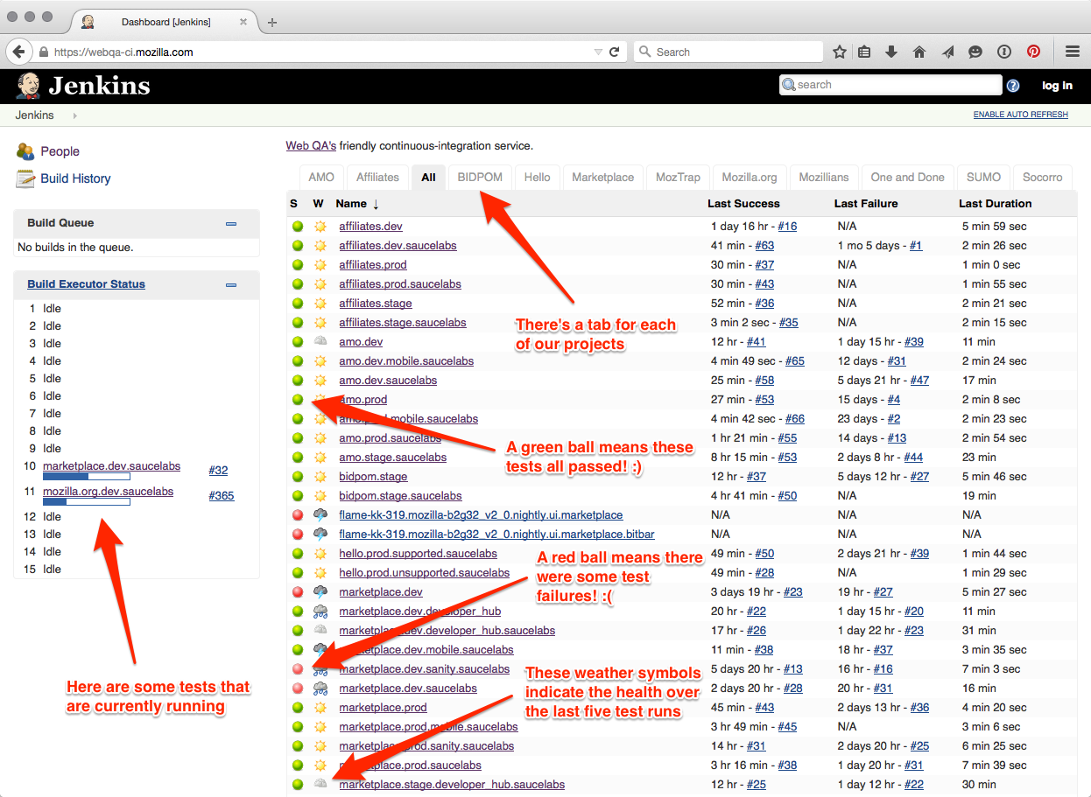The image size is (1091, 797).
Task: Bookmark the page with the star icon
Action: pyautogui.click(x=838, y=52)
